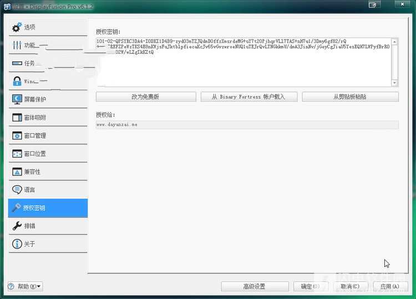
Task: Click the info circle icon for 关于
Action: click(x=17, y=244)
